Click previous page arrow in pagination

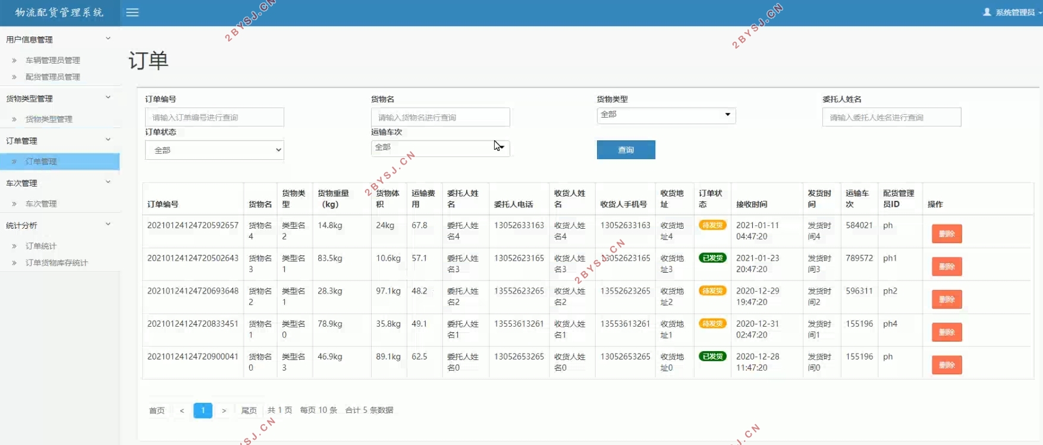click(x=182, y=410)
